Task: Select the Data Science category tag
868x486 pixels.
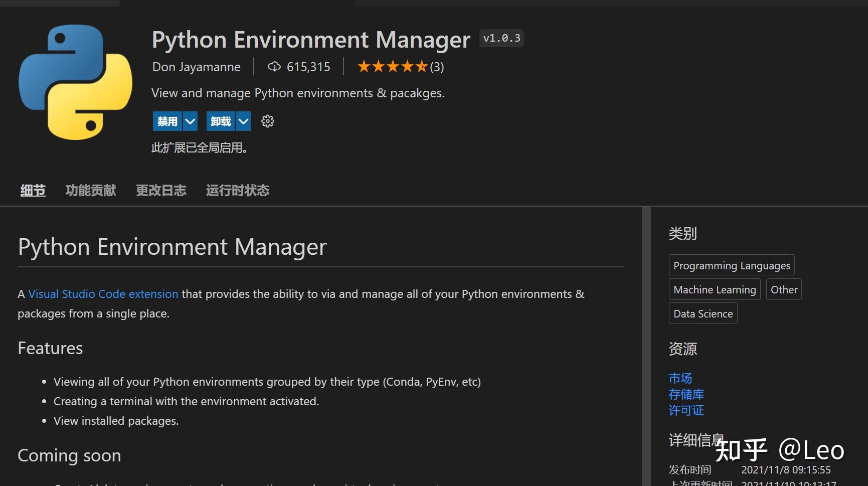Action: pyautogui.click(x=703, y=313)
